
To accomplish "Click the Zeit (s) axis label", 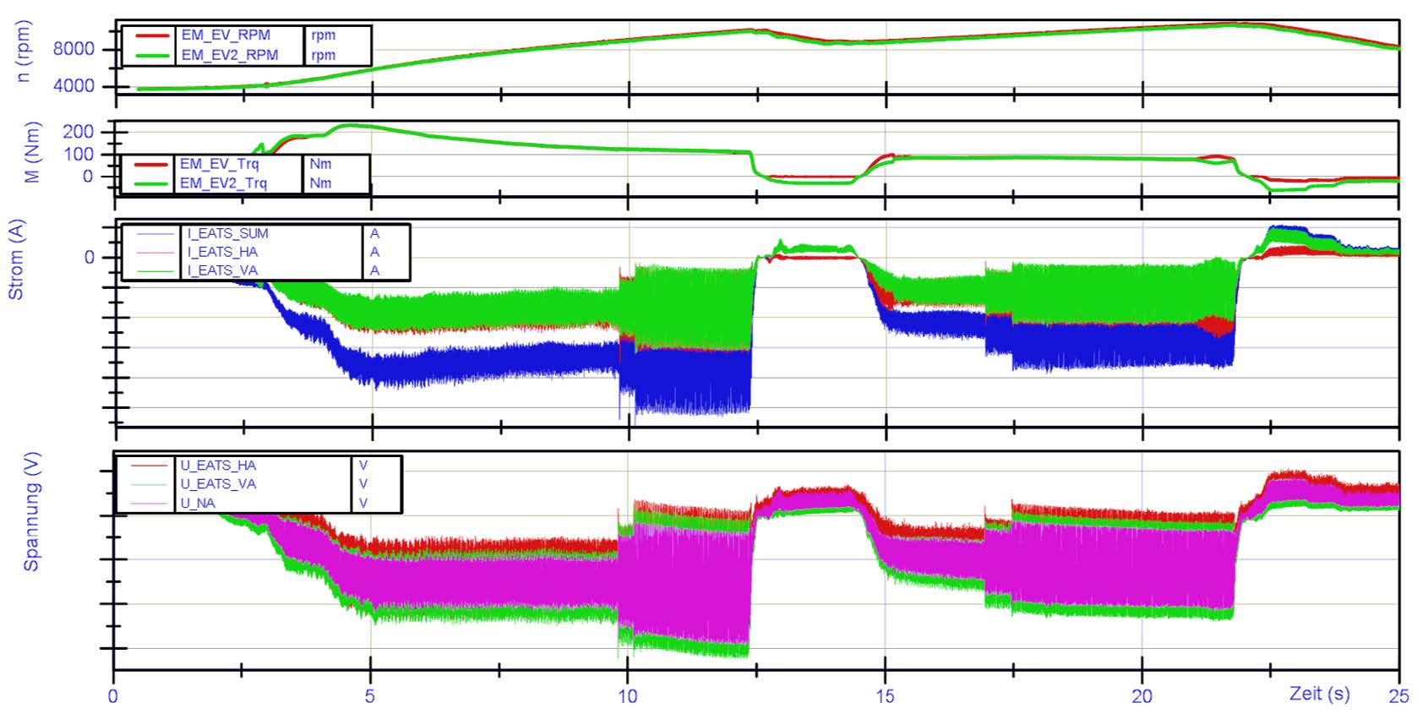I will [1319, 694].
